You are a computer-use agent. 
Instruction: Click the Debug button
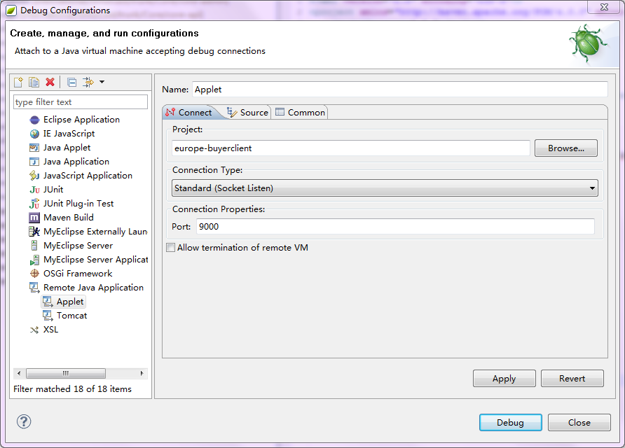click(510, 423)
